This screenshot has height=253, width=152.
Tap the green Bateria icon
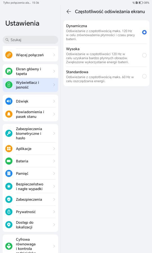[9, 161]
